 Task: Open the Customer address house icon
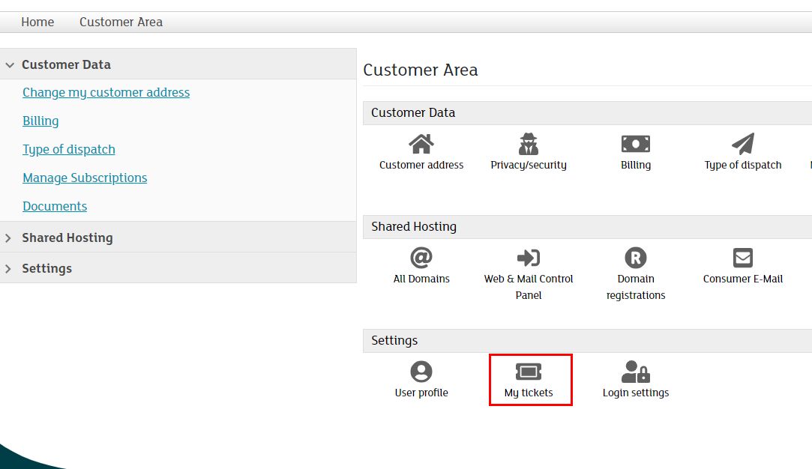point(421,144)
